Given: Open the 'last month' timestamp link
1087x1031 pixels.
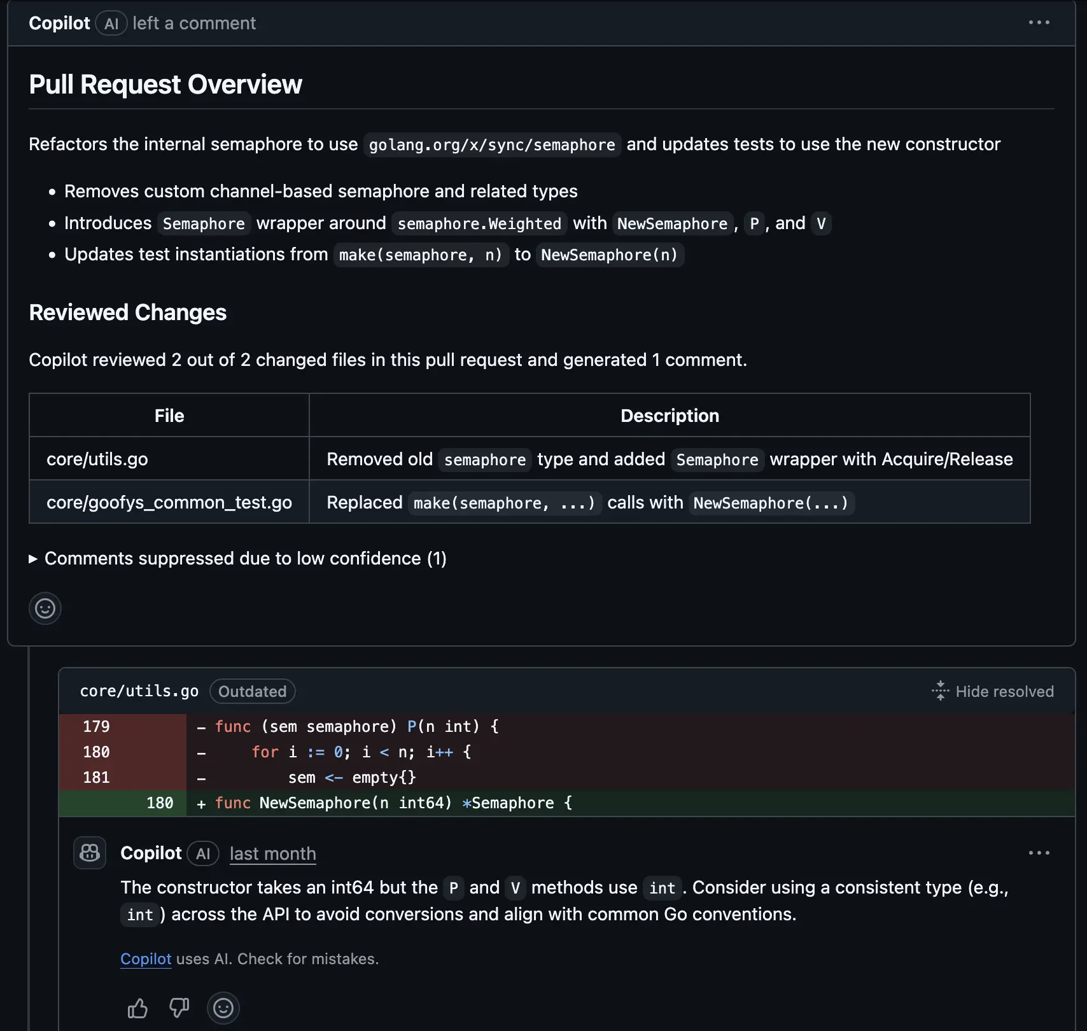Looking at the screenshot, I should pos(272,853).
